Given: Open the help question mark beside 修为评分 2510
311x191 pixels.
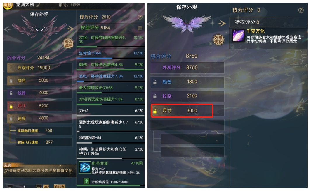Looking at the screenshot, I should 140,17.
